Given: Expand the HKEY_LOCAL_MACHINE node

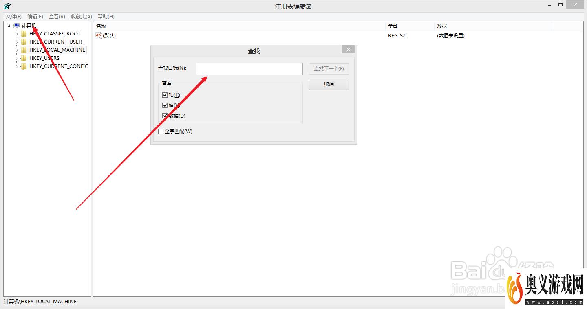Looking at the screenshot, I should coord(17,50).
